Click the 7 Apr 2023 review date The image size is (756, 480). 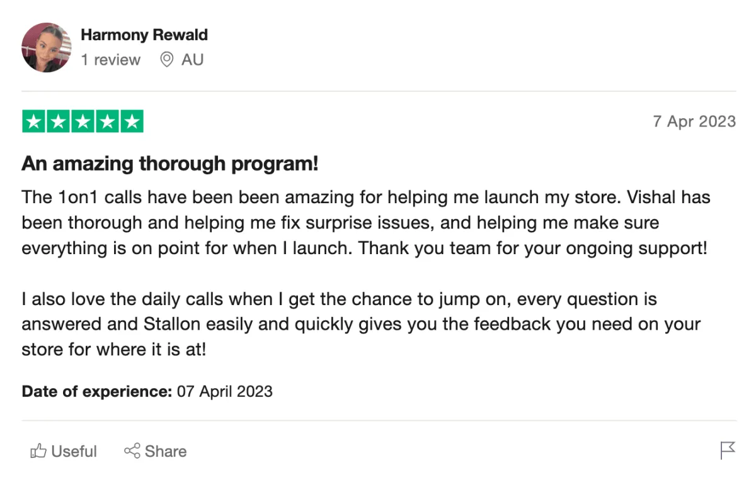(694, 121)
